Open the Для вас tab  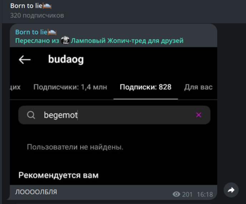198,87
